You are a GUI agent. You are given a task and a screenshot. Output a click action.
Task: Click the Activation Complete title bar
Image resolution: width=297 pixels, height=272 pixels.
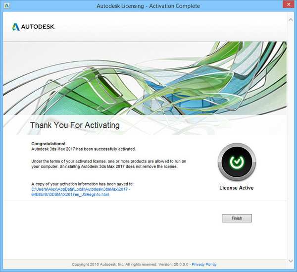pos(148,5)
